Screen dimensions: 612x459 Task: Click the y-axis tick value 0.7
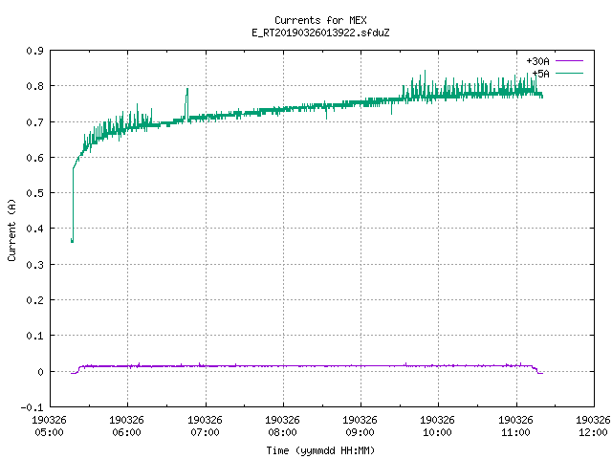tap(34, 122)
